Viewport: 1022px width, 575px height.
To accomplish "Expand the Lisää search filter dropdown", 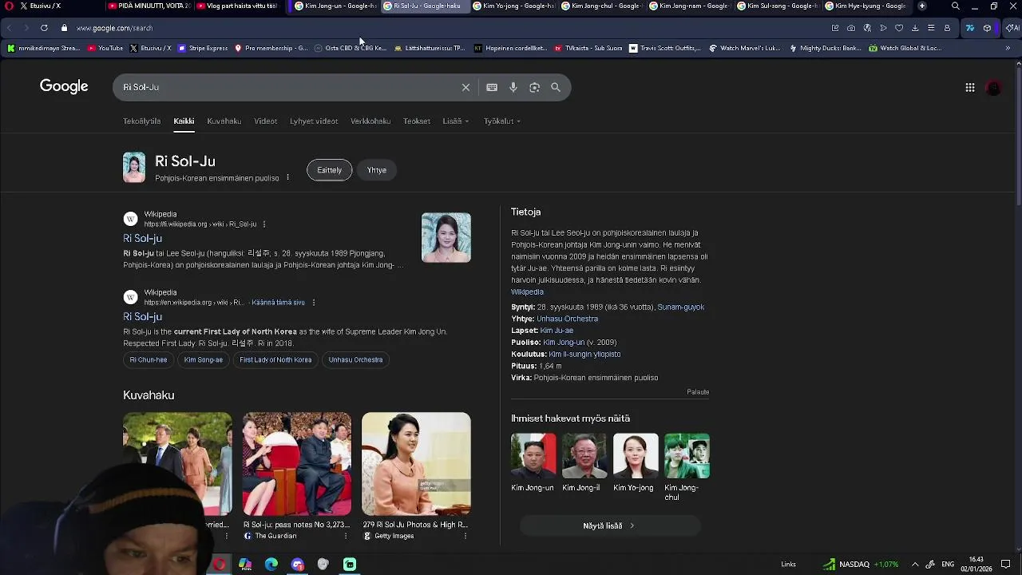I will coord(456,121).
